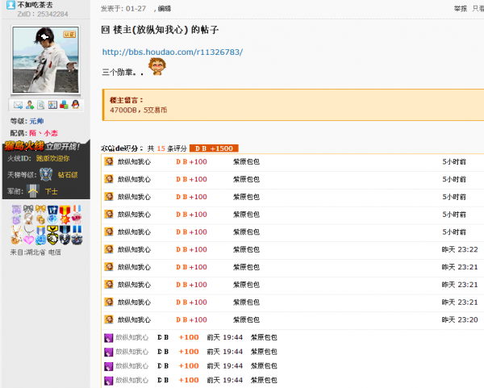Image resolution: width=484 pixels, height=388 pixels.
Task: Click the QQ penguin icon
Action: pyautogui.click(x=75, y=105)
